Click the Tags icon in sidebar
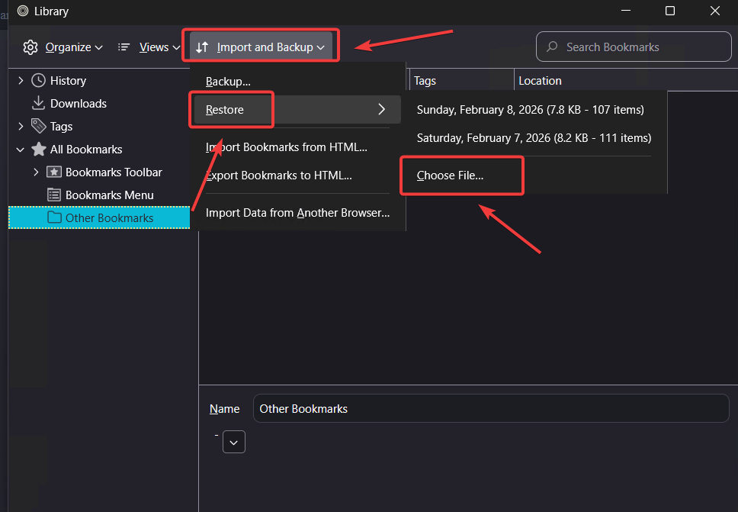Image resolution: width=738 pixels, height=512 pixels. click(39, 126)
